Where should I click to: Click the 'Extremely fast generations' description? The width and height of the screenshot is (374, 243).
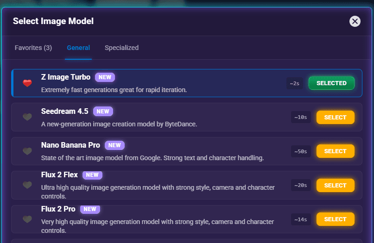pyautogui.click(x=114, y=90)
